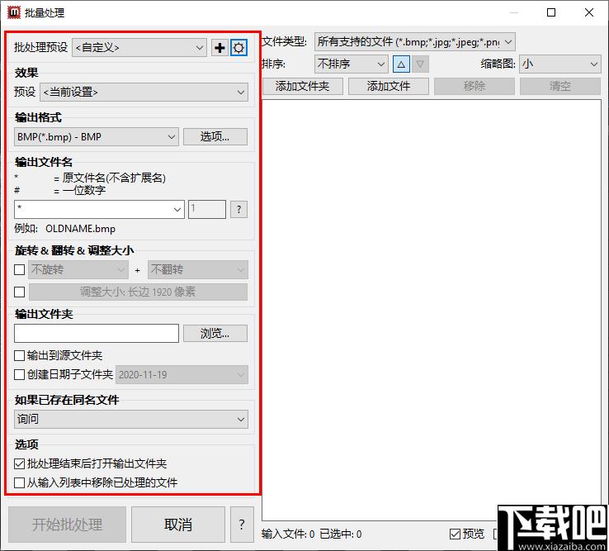Click 开始批处理 button
Screen dimensions: 609x551
click(67, 525)
